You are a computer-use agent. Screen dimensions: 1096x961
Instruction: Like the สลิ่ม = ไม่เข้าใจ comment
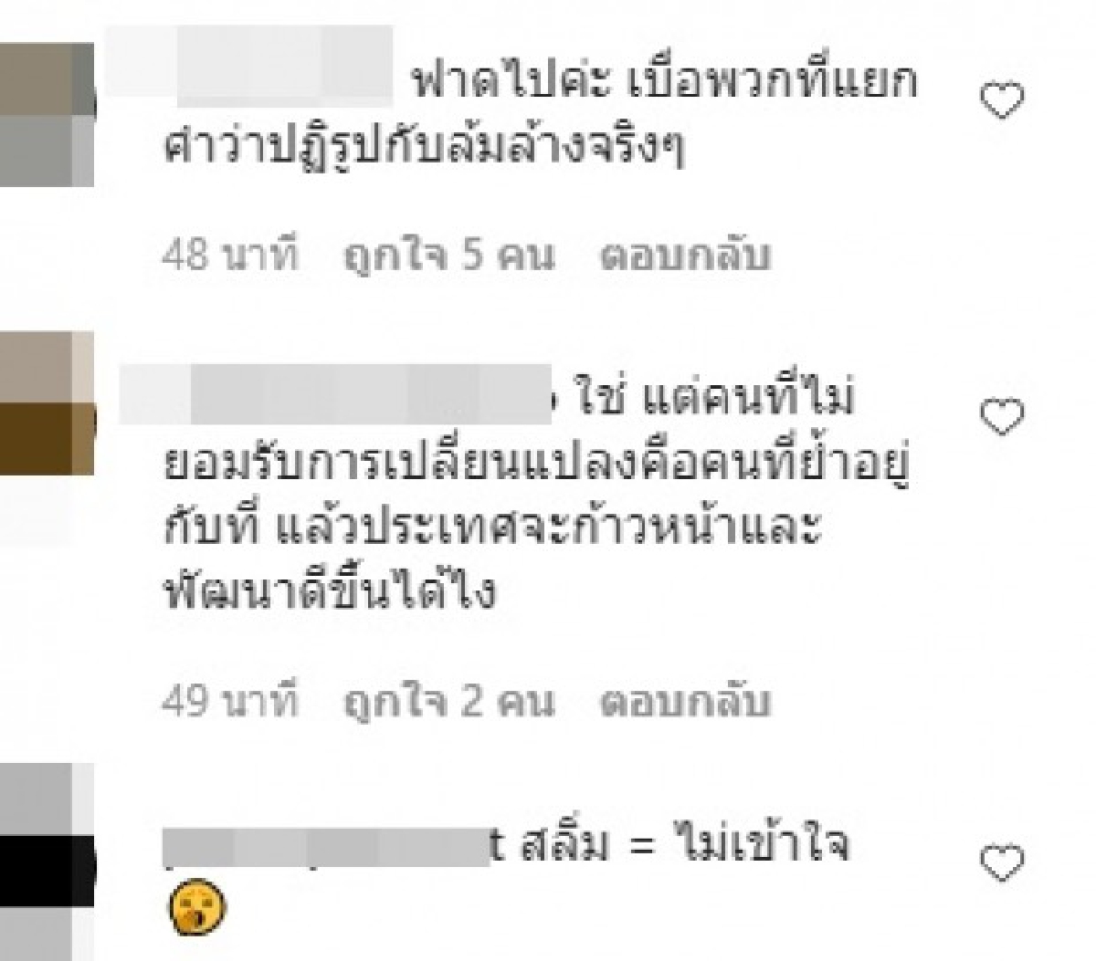coord(1002,863)
